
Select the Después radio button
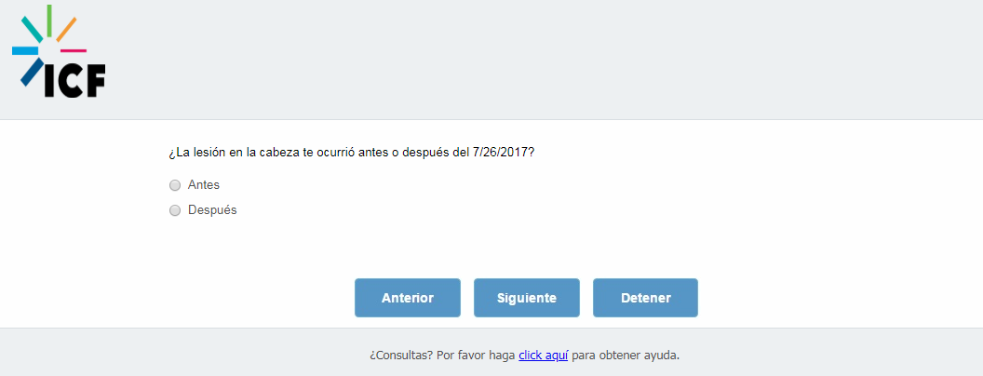175,210
